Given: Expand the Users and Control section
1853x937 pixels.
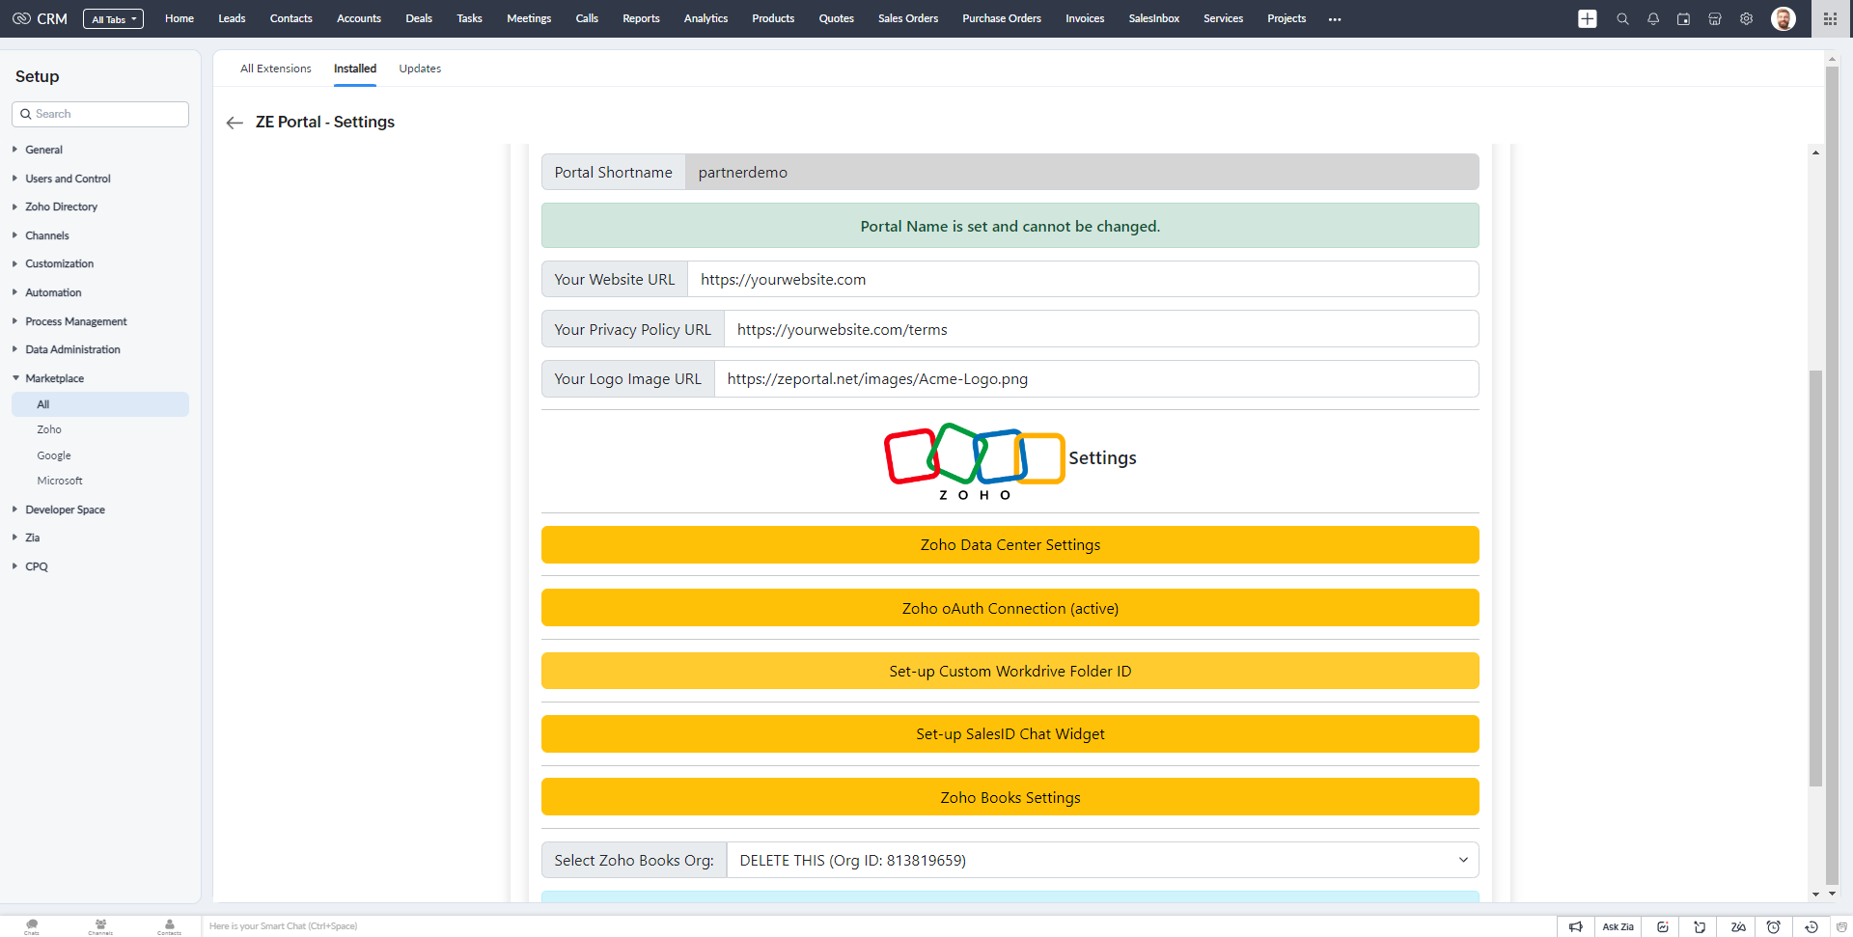Looking at the screenshot, I should [68, 179].
